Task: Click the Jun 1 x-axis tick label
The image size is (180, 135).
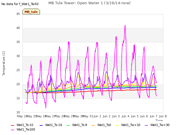Action: pyautogui.click(x=97, y=116)
